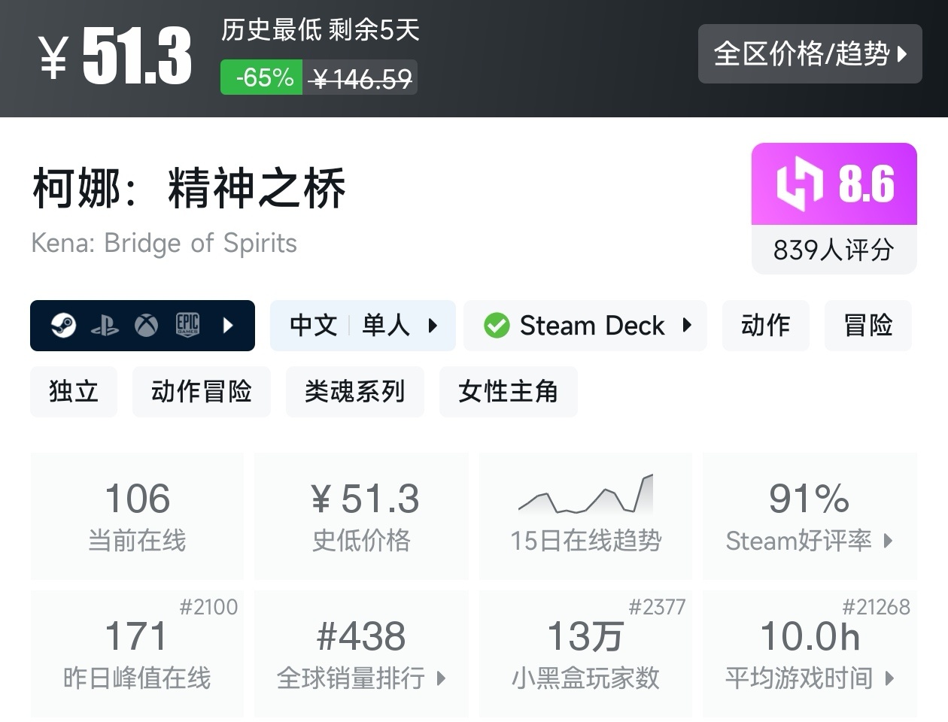
Task: Click the Epic Games platform icon
Action: tap(187, 325)
